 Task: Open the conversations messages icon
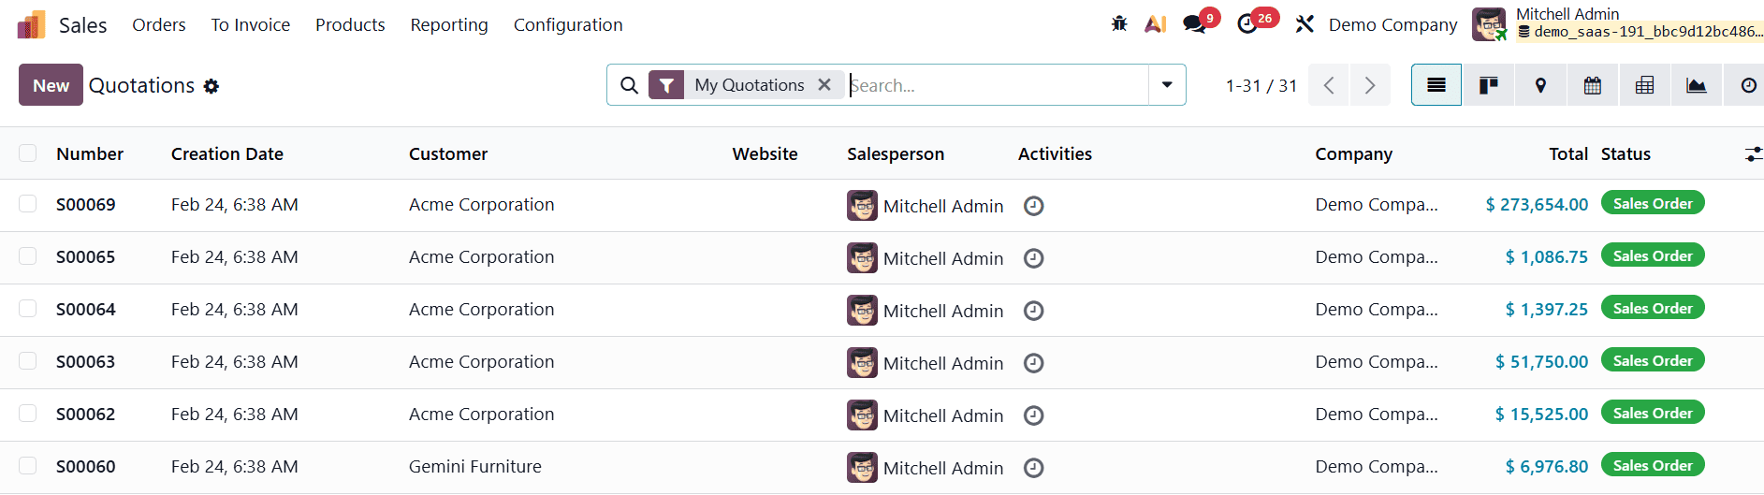coord(1195,24)
